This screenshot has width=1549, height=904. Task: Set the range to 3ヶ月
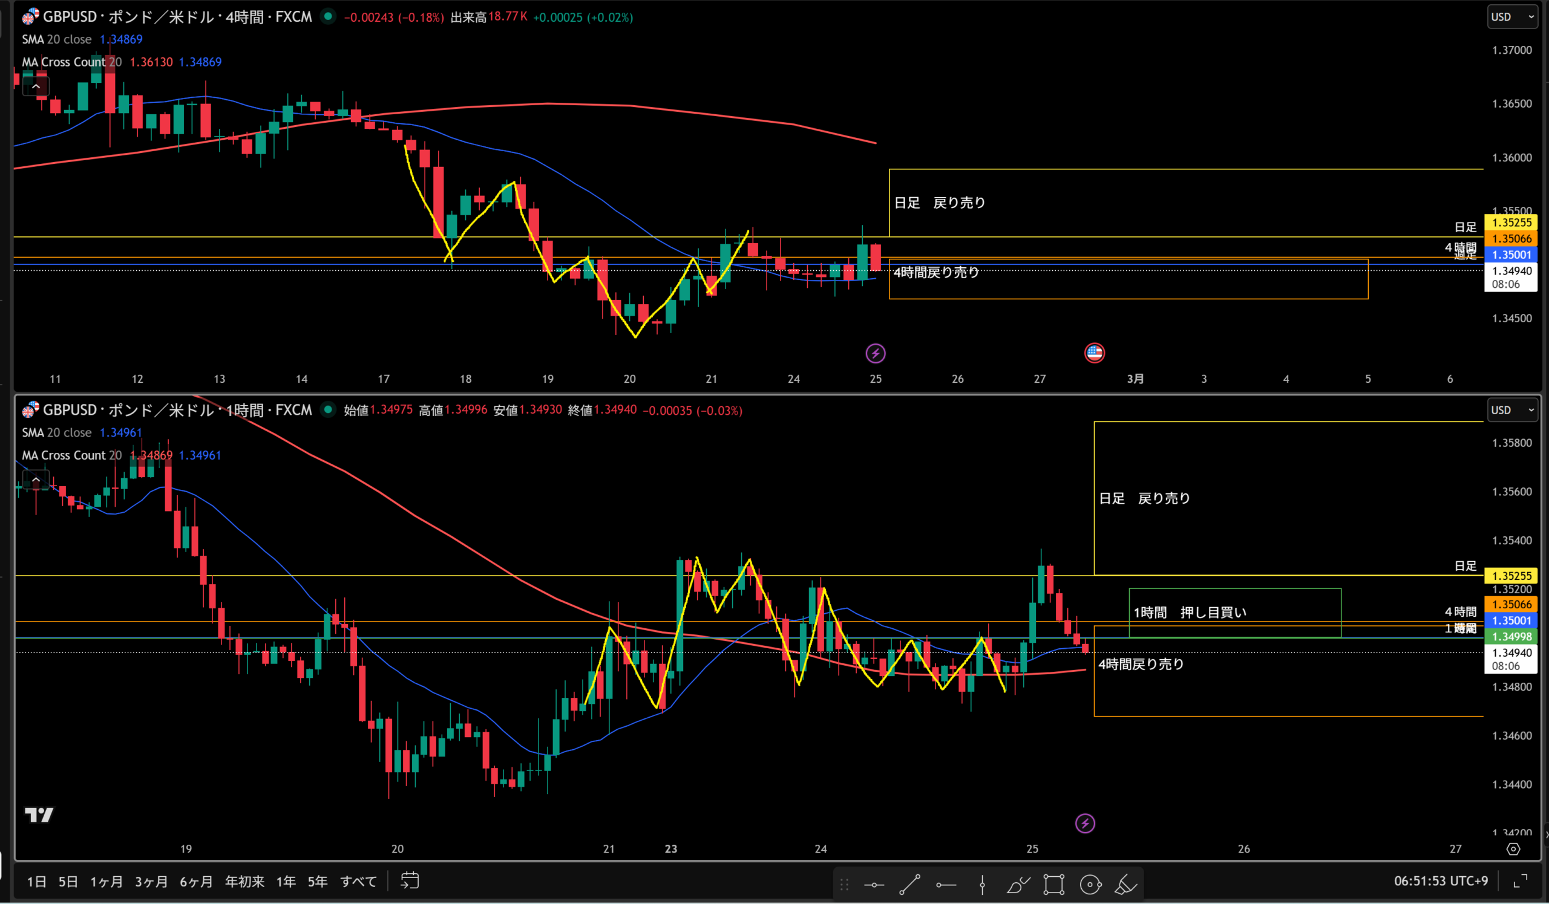click(x=151, y=882)
